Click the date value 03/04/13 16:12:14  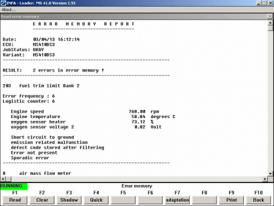click(56, 40)
